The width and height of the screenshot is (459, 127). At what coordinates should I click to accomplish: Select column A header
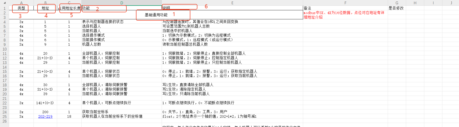21,3
